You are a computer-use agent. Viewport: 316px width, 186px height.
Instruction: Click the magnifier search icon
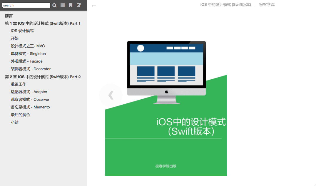(54, 5)
